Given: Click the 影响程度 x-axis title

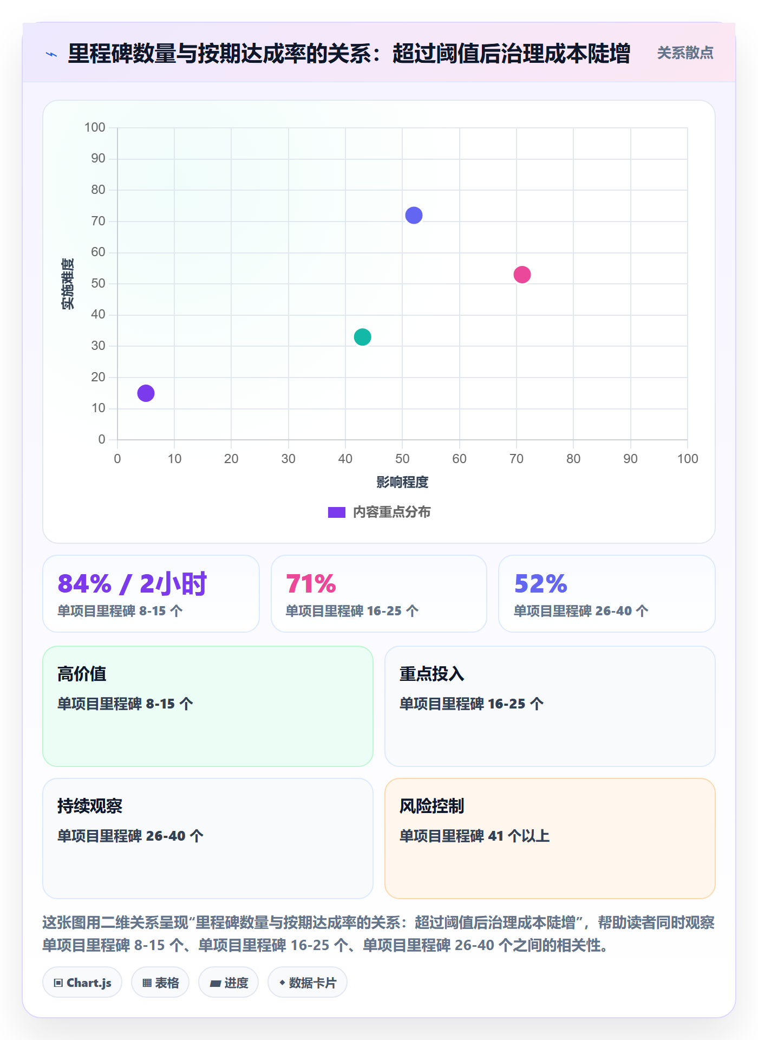Looking at the screenshot, I should [402, 482].
